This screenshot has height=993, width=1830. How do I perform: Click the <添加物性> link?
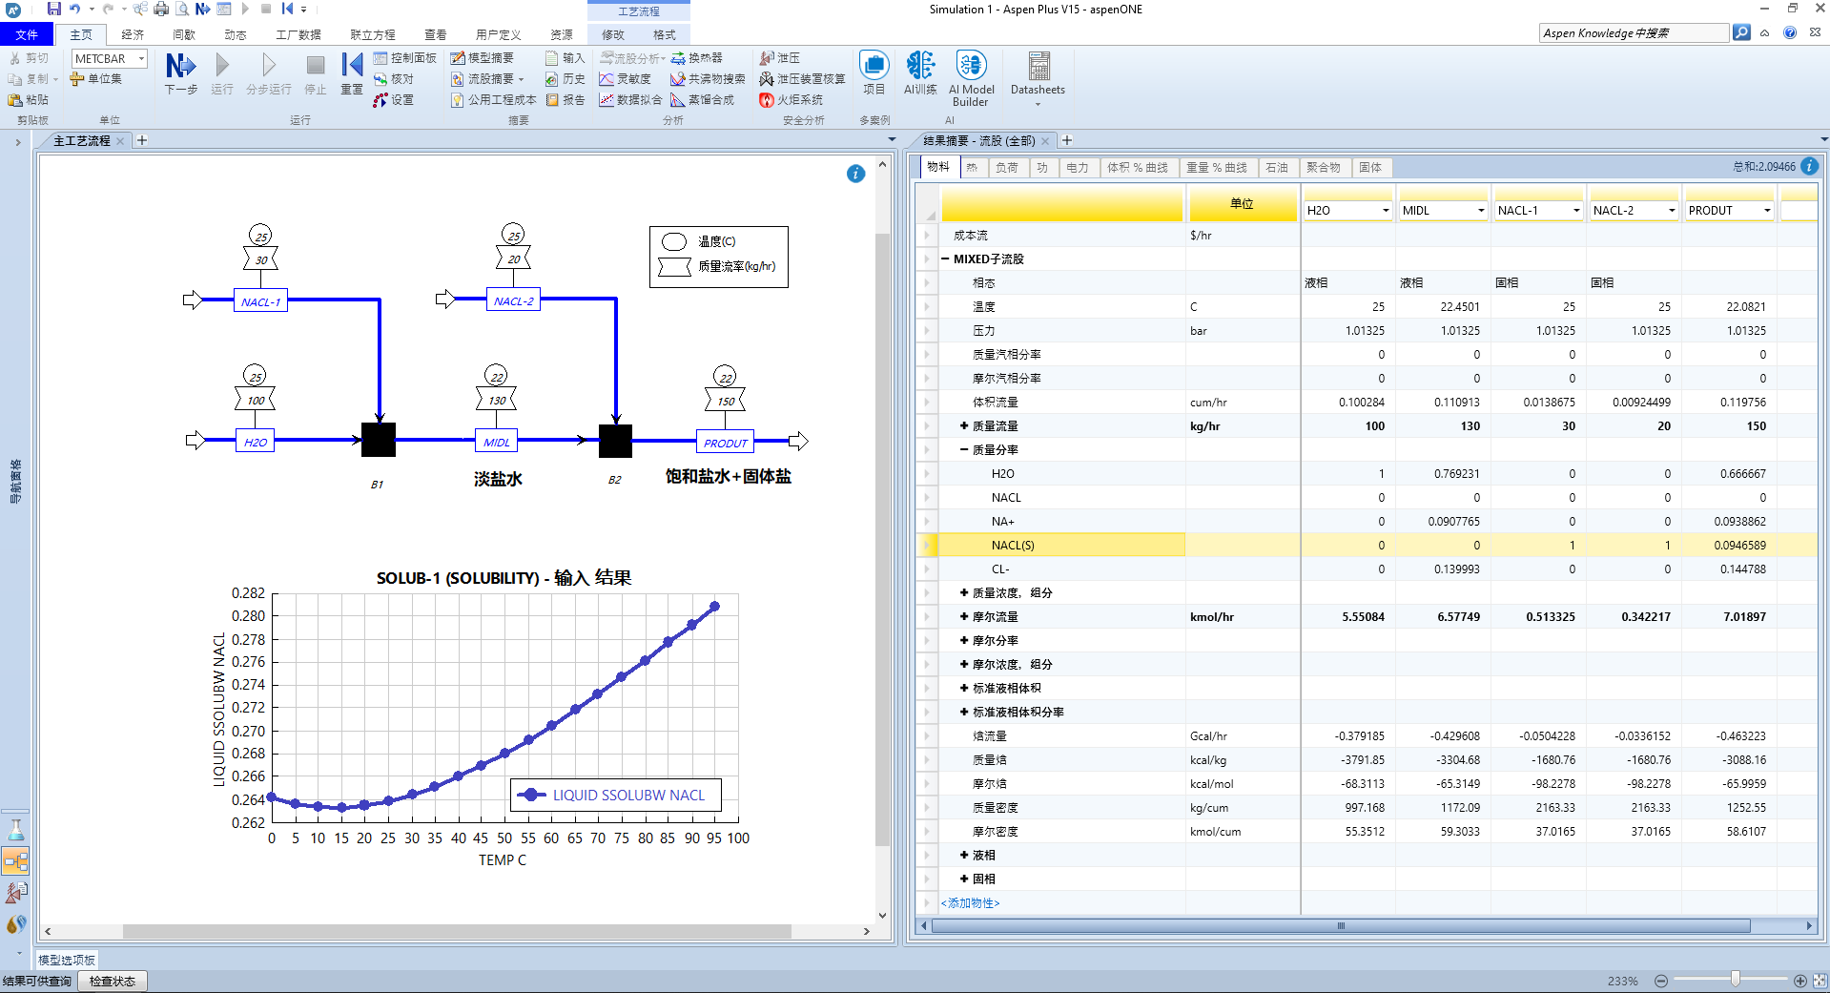tap(970, 903)
